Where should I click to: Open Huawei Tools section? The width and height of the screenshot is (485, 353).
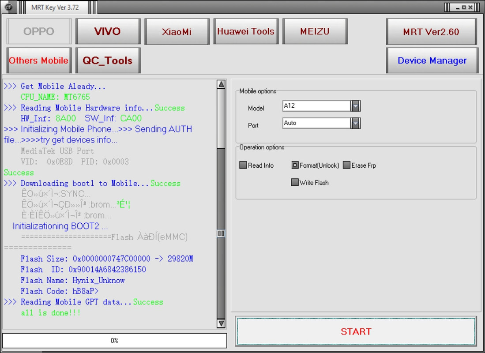(246, 31)
